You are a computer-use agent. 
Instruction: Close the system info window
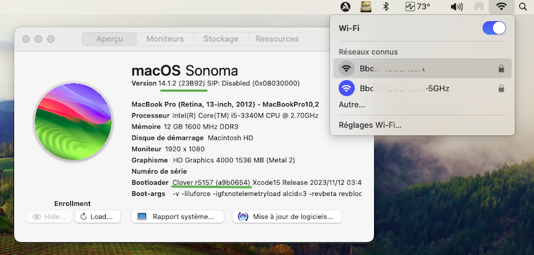26,39
